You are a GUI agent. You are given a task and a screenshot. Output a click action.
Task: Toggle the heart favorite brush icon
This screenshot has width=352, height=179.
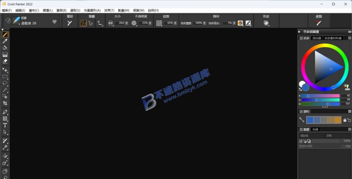pyautogui.click(x=54, y=21)
